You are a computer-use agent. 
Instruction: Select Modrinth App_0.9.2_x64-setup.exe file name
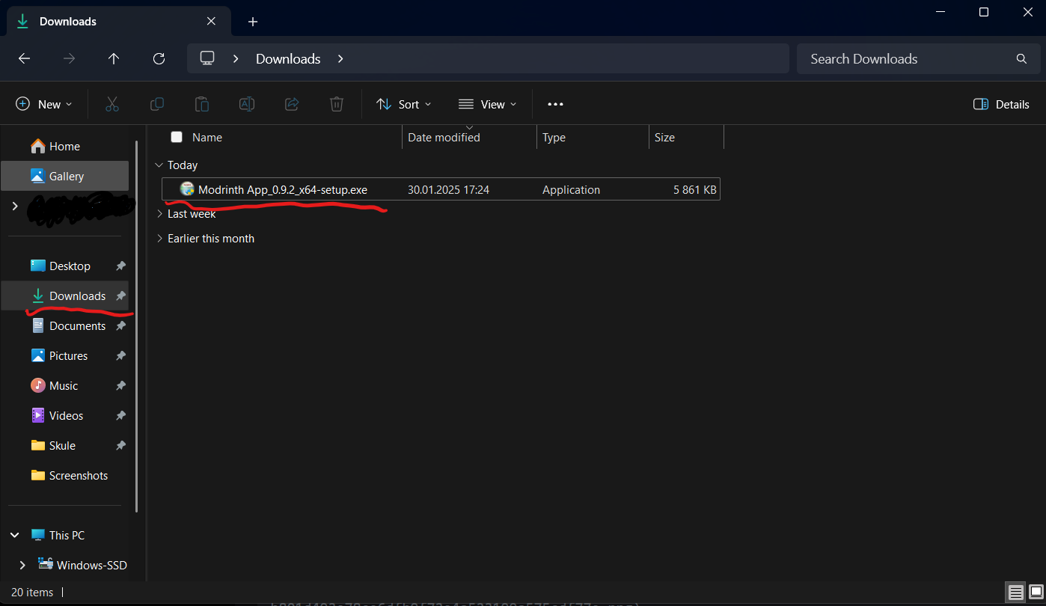(283, 190)
